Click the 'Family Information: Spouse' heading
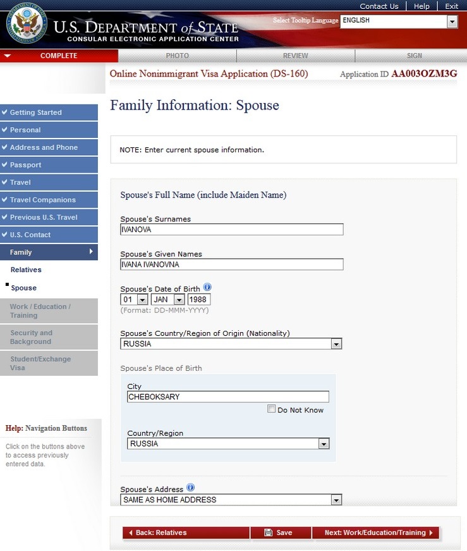Image resolution: width=467 pixels, height=551 pixels. click(195, 106)
